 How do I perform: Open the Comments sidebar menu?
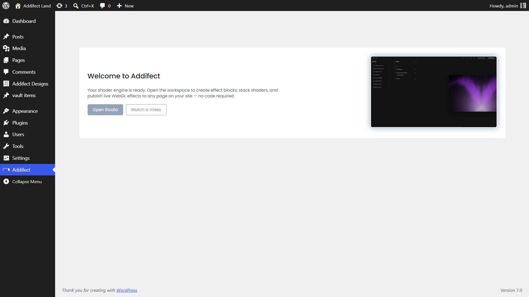[28, 72]
